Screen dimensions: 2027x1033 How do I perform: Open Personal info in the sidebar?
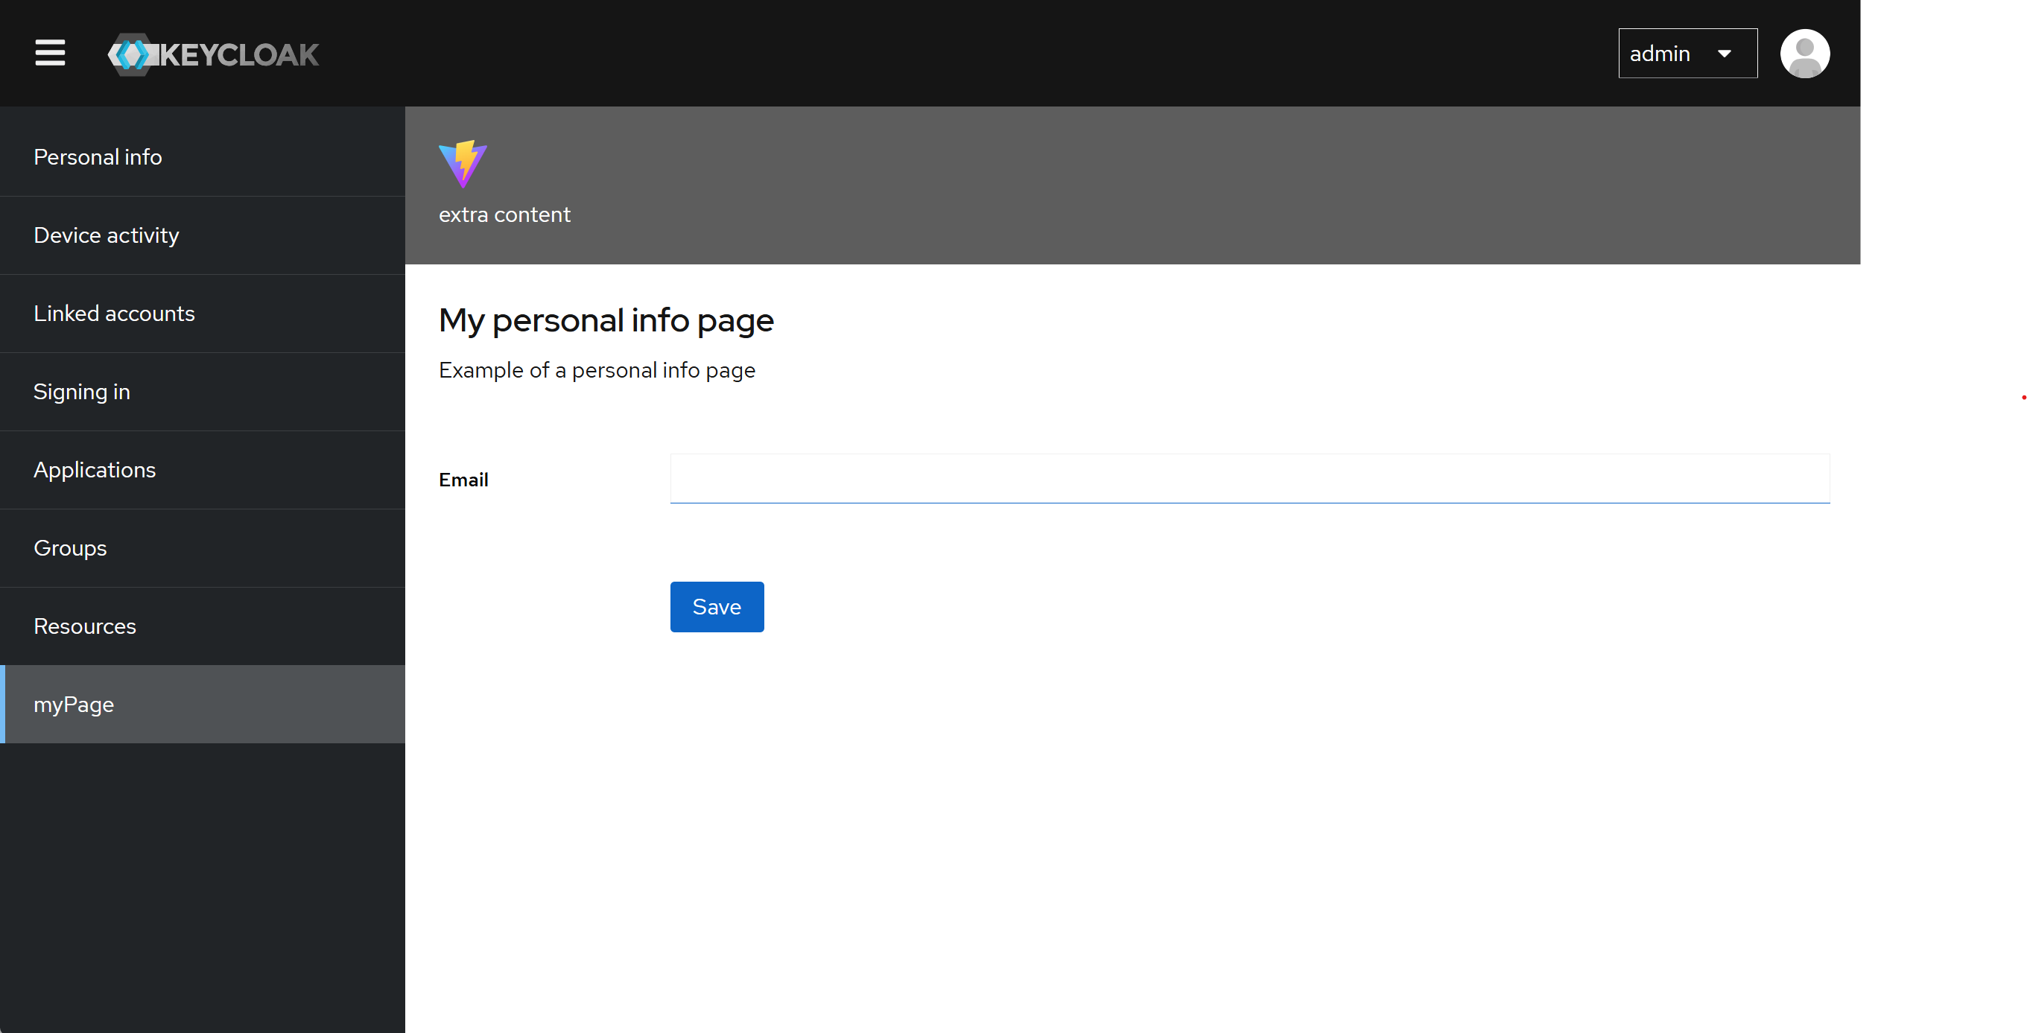(98, 156)
